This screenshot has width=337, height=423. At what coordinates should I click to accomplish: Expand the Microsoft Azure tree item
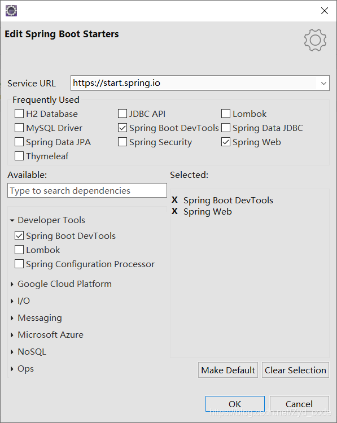pyautogui.click(x=12, y=335)
